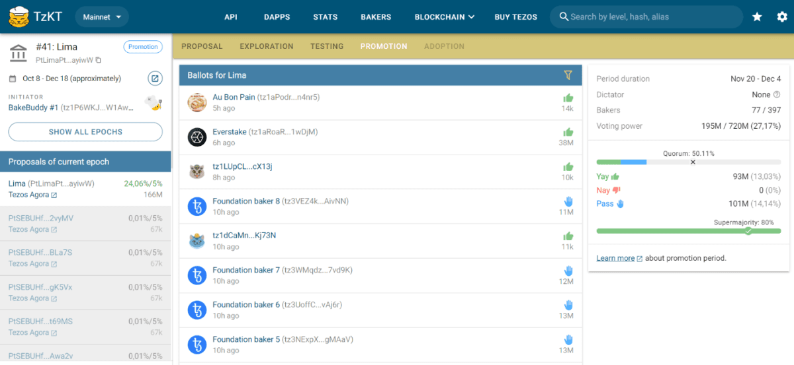
Task: Click the Yay thumbs-up label
Action: click(x=607, y=176)
